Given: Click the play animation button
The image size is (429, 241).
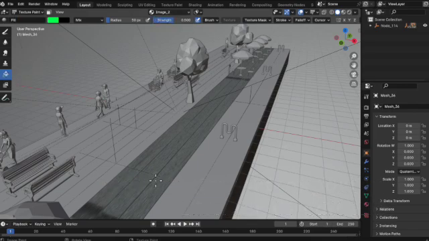Looking at the screenshot, I should tap(185, 224).
